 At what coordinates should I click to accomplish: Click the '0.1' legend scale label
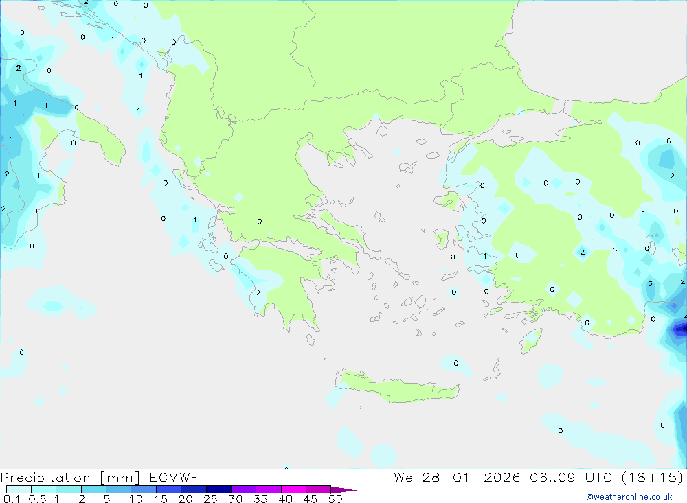pyautogui.click(x=12, y=499)
